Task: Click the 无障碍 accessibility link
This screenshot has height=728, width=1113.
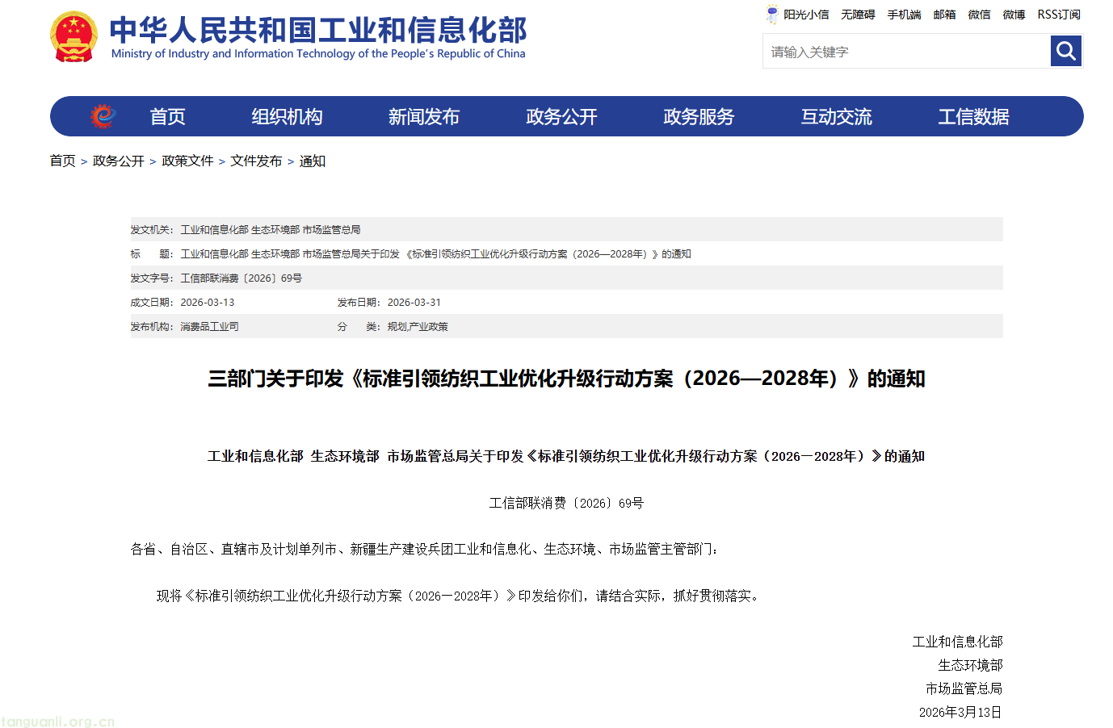Action: [x=858, y=15]
